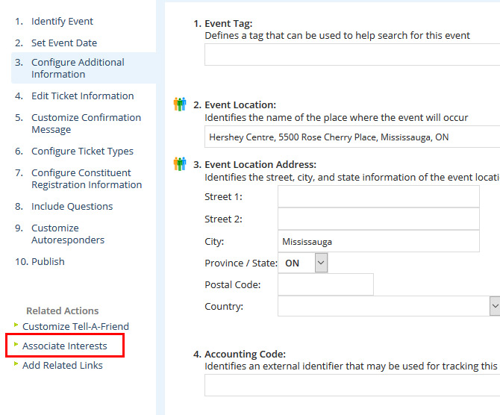The height and width of the screenshot is (415, 500).
Task: Click green arrow next to Add Related Links
Action: point(16,364)
